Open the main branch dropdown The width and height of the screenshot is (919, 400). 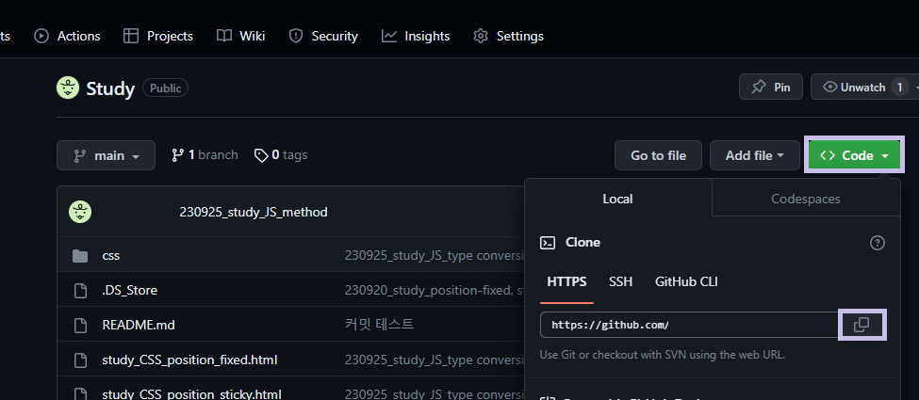pyautogui.click(x=107, y=156)
